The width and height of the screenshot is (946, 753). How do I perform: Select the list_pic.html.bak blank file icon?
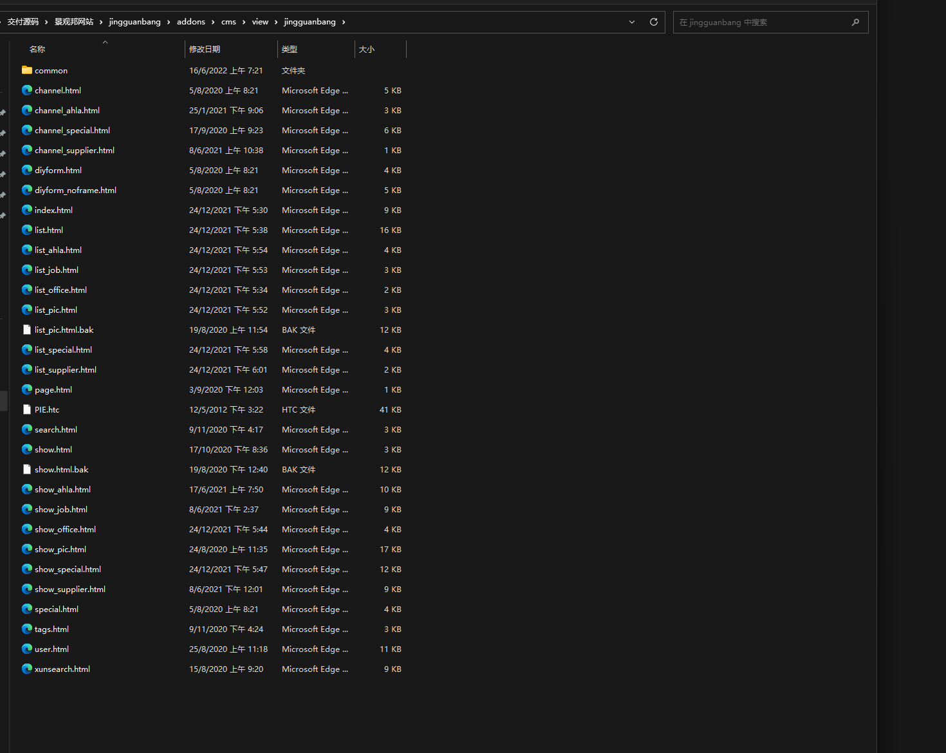click(27, 330)
